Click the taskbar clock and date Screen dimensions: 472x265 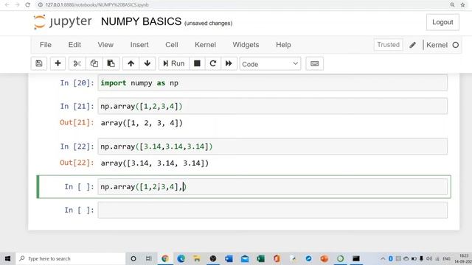click(464, 258)
